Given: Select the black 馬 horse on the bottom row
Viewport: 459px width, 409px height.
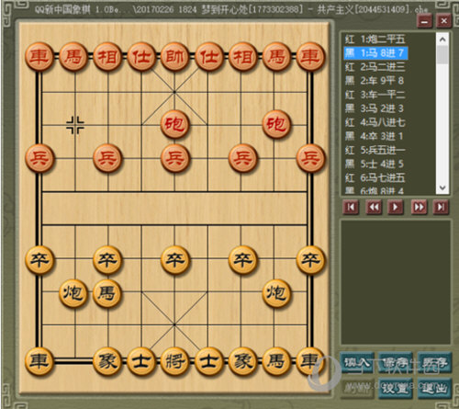Looking at the screenshot, I should click(x=276, y=361).
